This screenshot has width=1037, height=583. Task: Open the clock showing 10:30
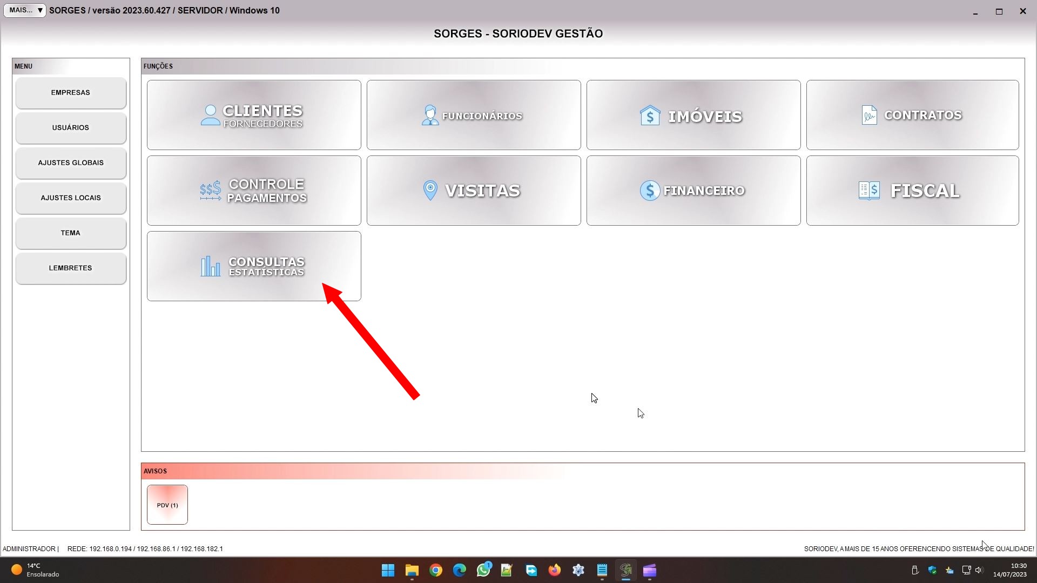[x=1009, y=570]
